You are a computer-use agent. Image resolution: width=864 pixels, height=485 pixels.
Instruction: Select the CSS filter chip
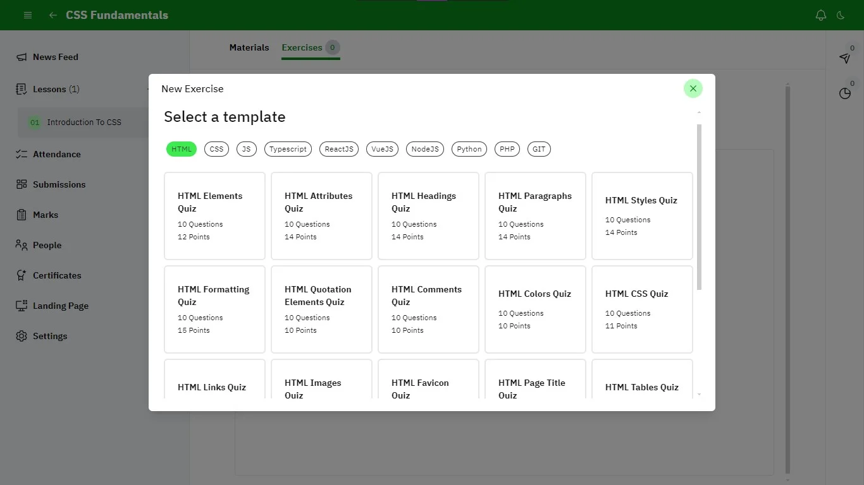(x=216, y=149)
